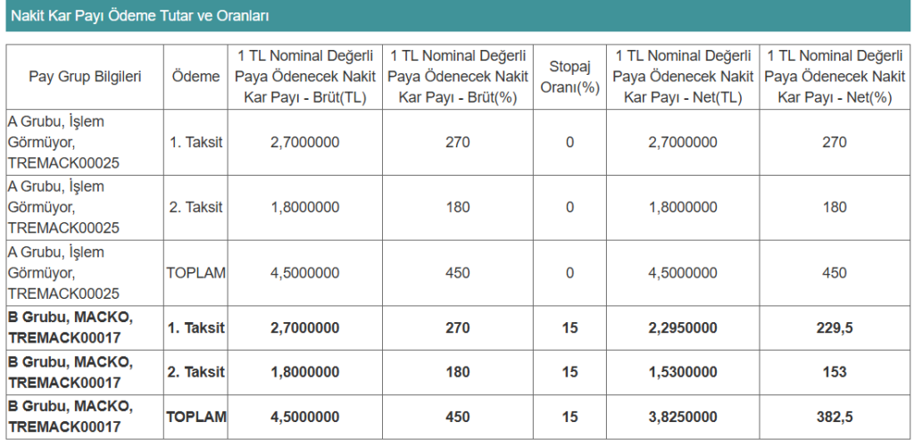Select '2. Taksit' payment cell of A Grubu

[x=195, y=208]
